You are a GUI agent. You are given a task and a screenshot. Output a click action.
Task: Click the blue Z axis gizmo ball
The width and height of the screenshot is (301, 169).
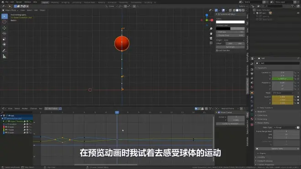207,15
